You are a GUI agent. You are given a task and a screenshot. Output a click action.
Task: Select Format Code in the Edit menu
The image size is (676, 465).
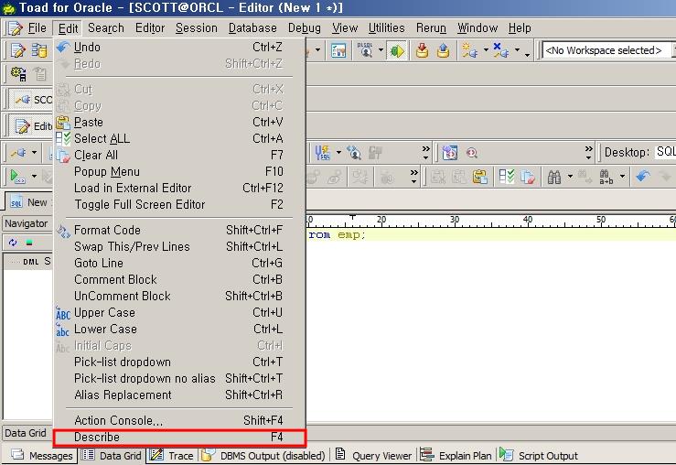(x=107, y=230)
